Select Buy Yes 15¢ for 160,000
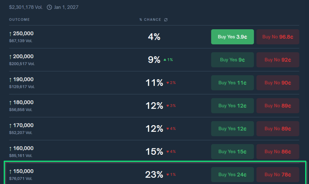 pos(232,152)
